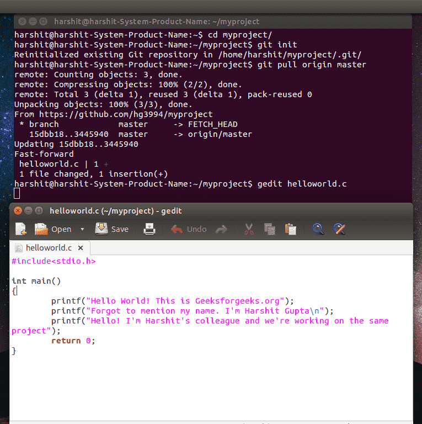
Task: Cut selection with the scissors icon
Action: pyautogui.click(x=249, y=229)
